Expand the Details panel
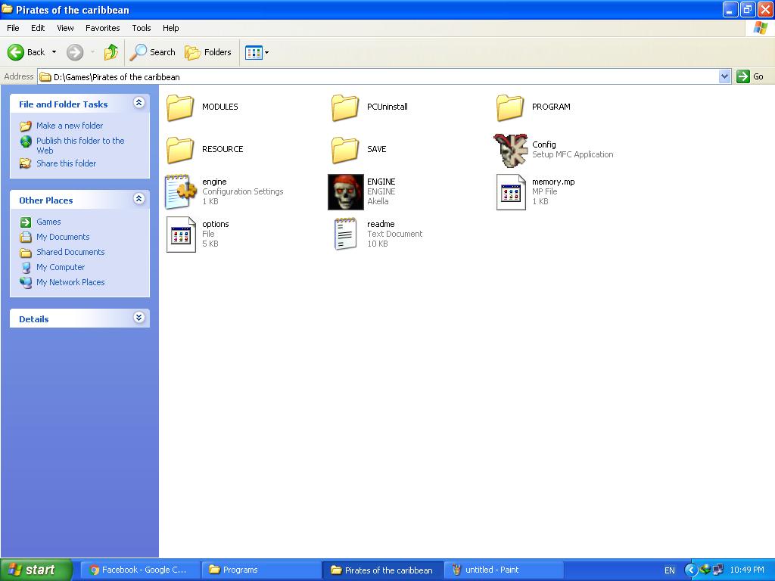The width and height of the screenshot is (775, 581). (139, 318)
